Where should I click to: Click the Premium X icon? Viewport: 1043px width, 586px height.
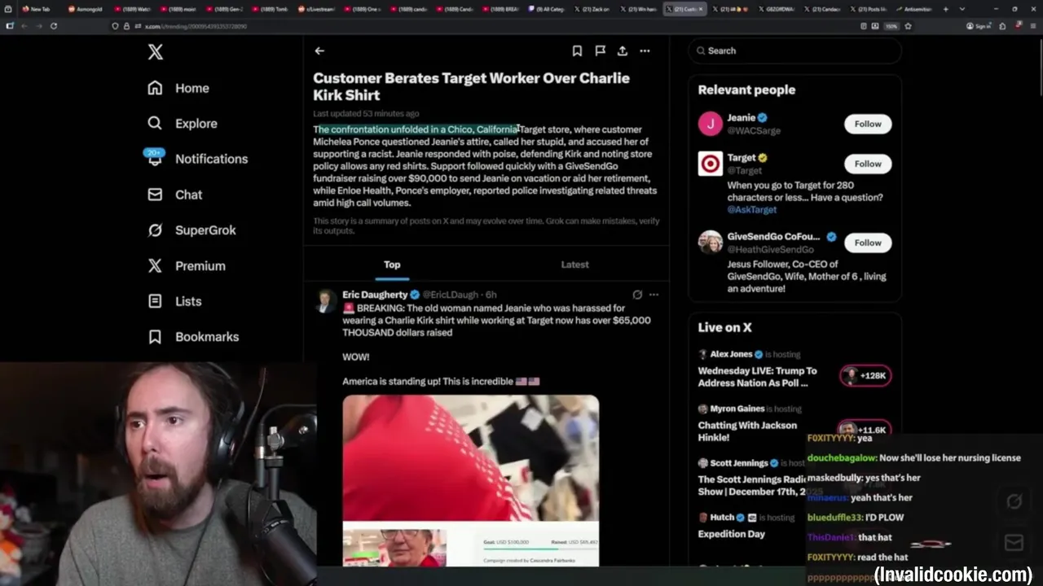tap(155, 265)
